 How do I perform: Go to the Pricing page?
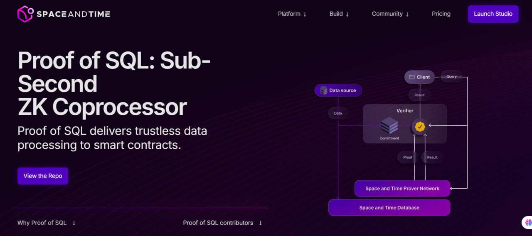(x=441, y=14)
